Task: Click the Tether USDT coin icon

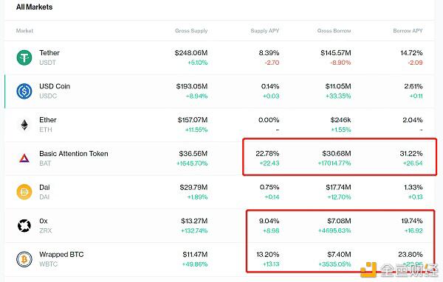Action: pyautogui.click(x=24, y=57)
